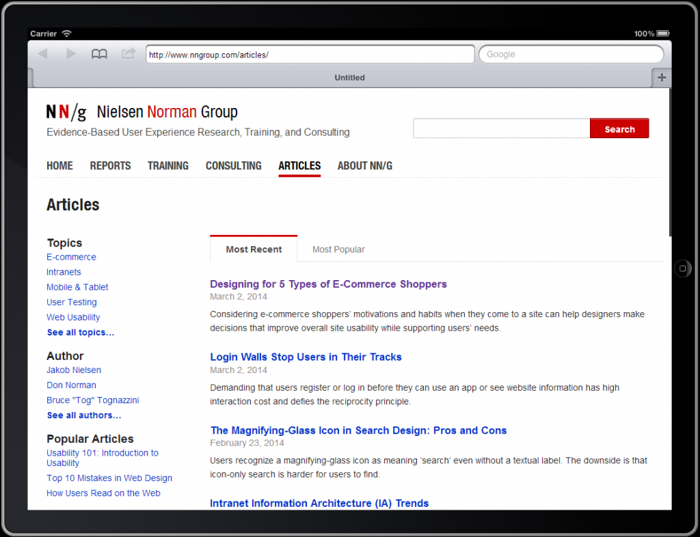The image size is (700, 537).
Task: Tap the browser forward arrow
Action: [70, 54]
